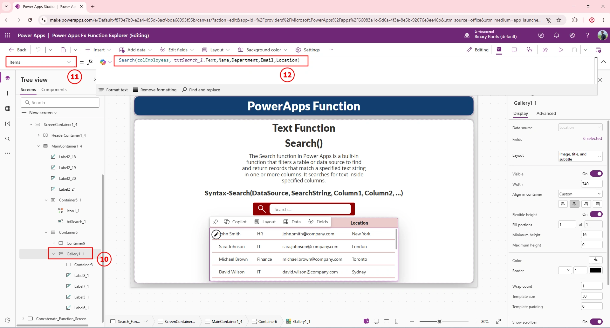Image resolution: width=610 pixels, height=328 pixels.
Task: Expand the Container9 tree node
Action: (54, 243)
